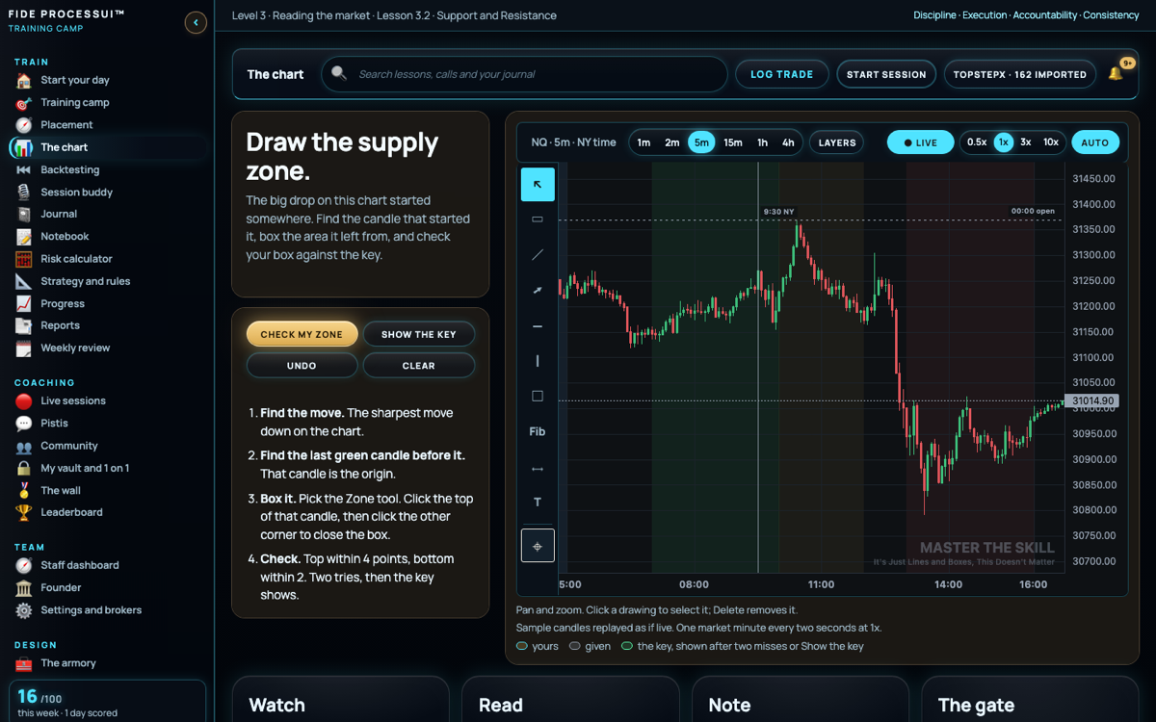Click CHECK MY ZONE button
The image size is (1156, 722).
pyautogui.click(x=302, y=334)
